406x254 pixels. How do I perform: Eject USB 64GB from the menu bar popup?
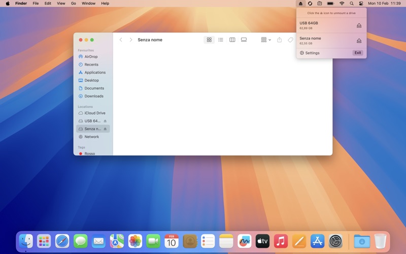(x=359, y=25)
